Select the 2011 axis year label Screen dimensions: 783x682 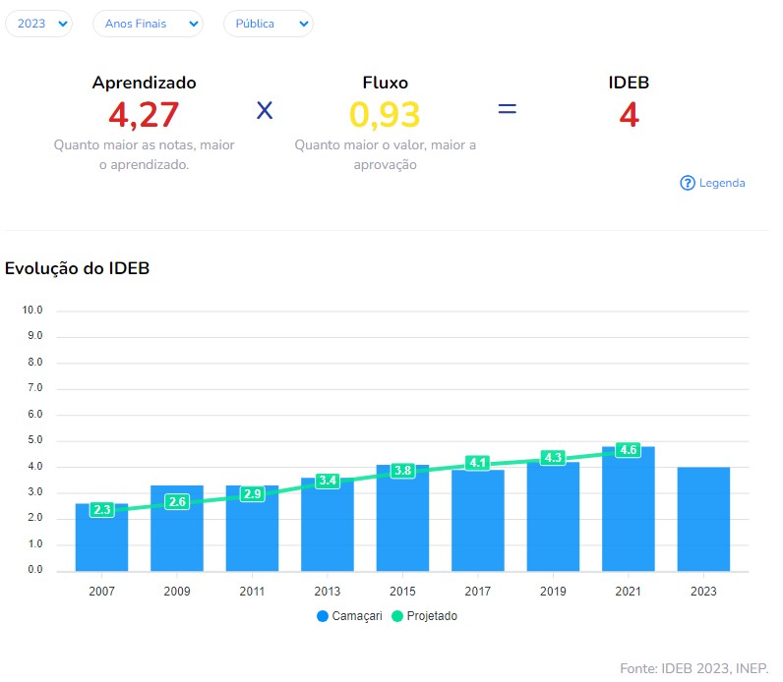pos(252,592)
